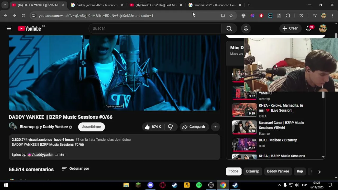The image size is (338, 190).
Task: Open OBS Studio from the taskbar
Action: (211, 185)
